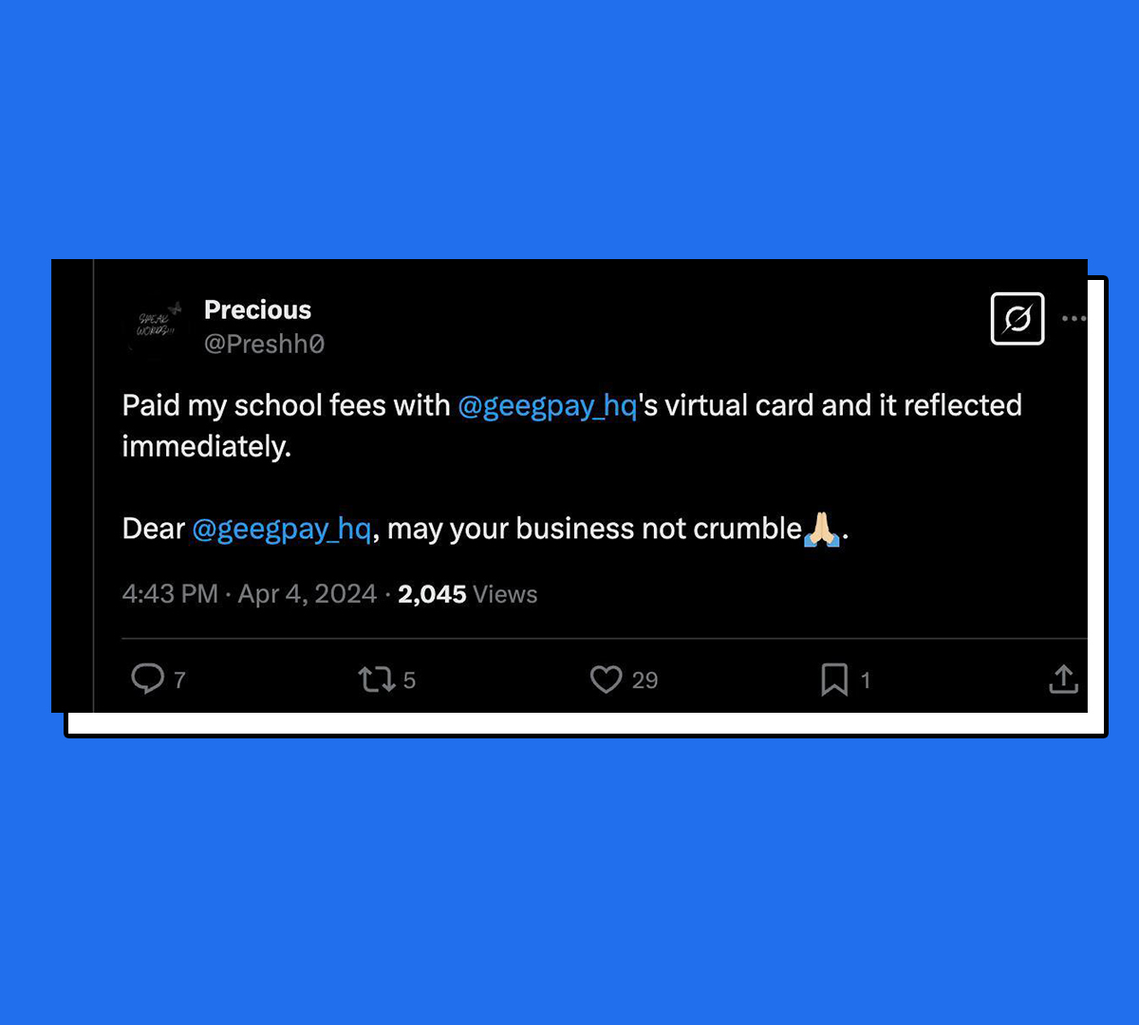Click the reply count 7
Viewport: 1139px width, 1025px height.
coord(179,680)
